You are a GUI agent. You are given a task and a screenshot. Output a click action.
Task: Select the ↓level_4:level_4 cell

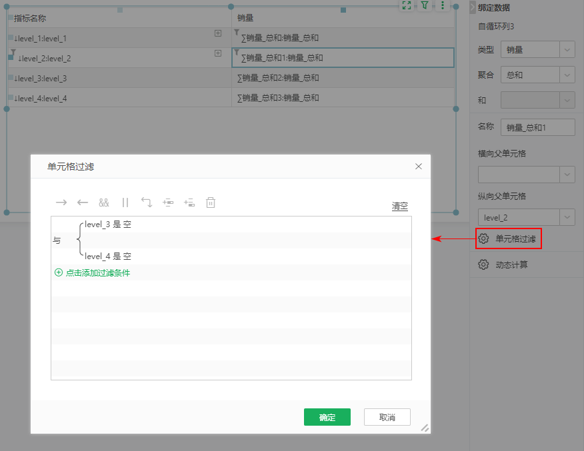(x=119, y=97)
